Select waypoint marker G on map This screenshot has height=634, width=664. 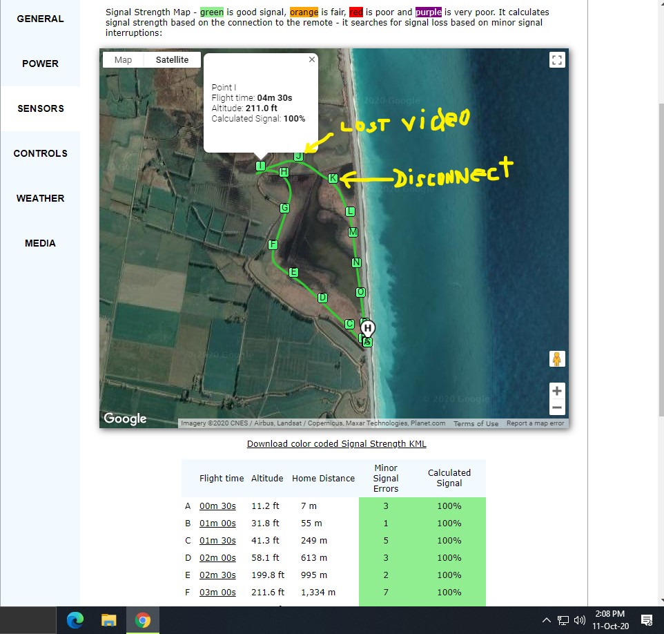click(x=284, y=208)
